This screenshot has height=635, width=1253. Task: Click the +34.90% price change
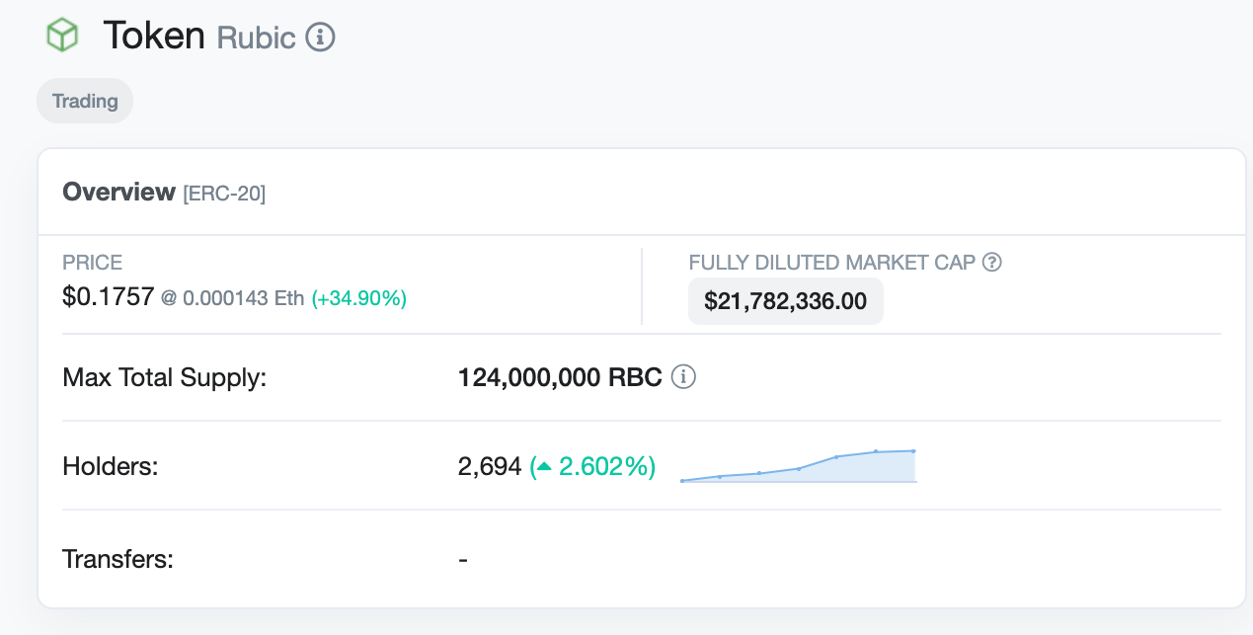(x=359, y=298)
